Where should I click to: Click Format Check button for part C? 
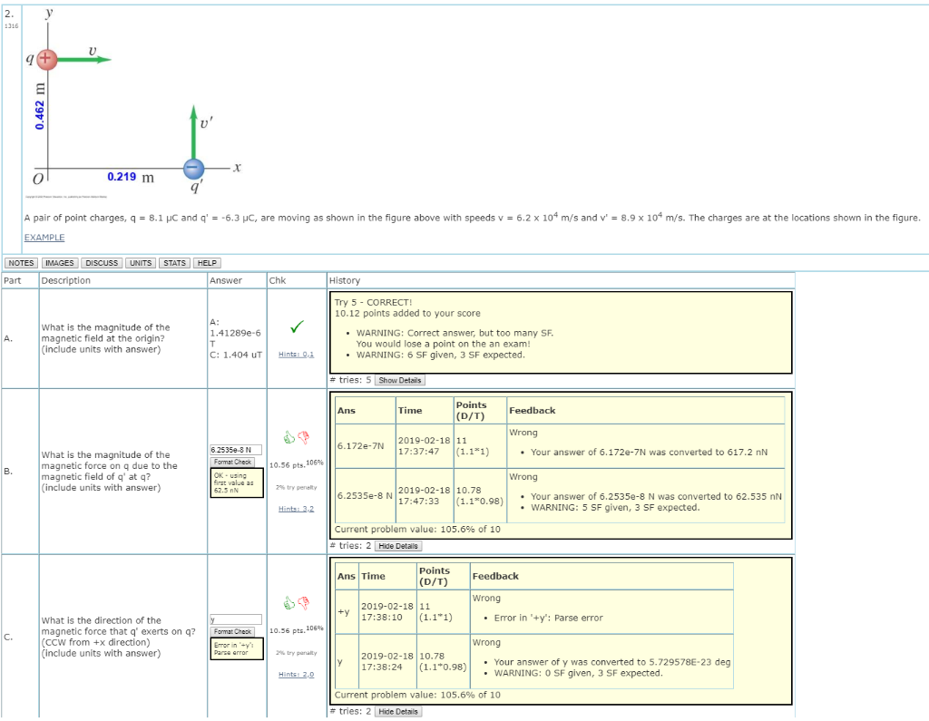[233, 632]
